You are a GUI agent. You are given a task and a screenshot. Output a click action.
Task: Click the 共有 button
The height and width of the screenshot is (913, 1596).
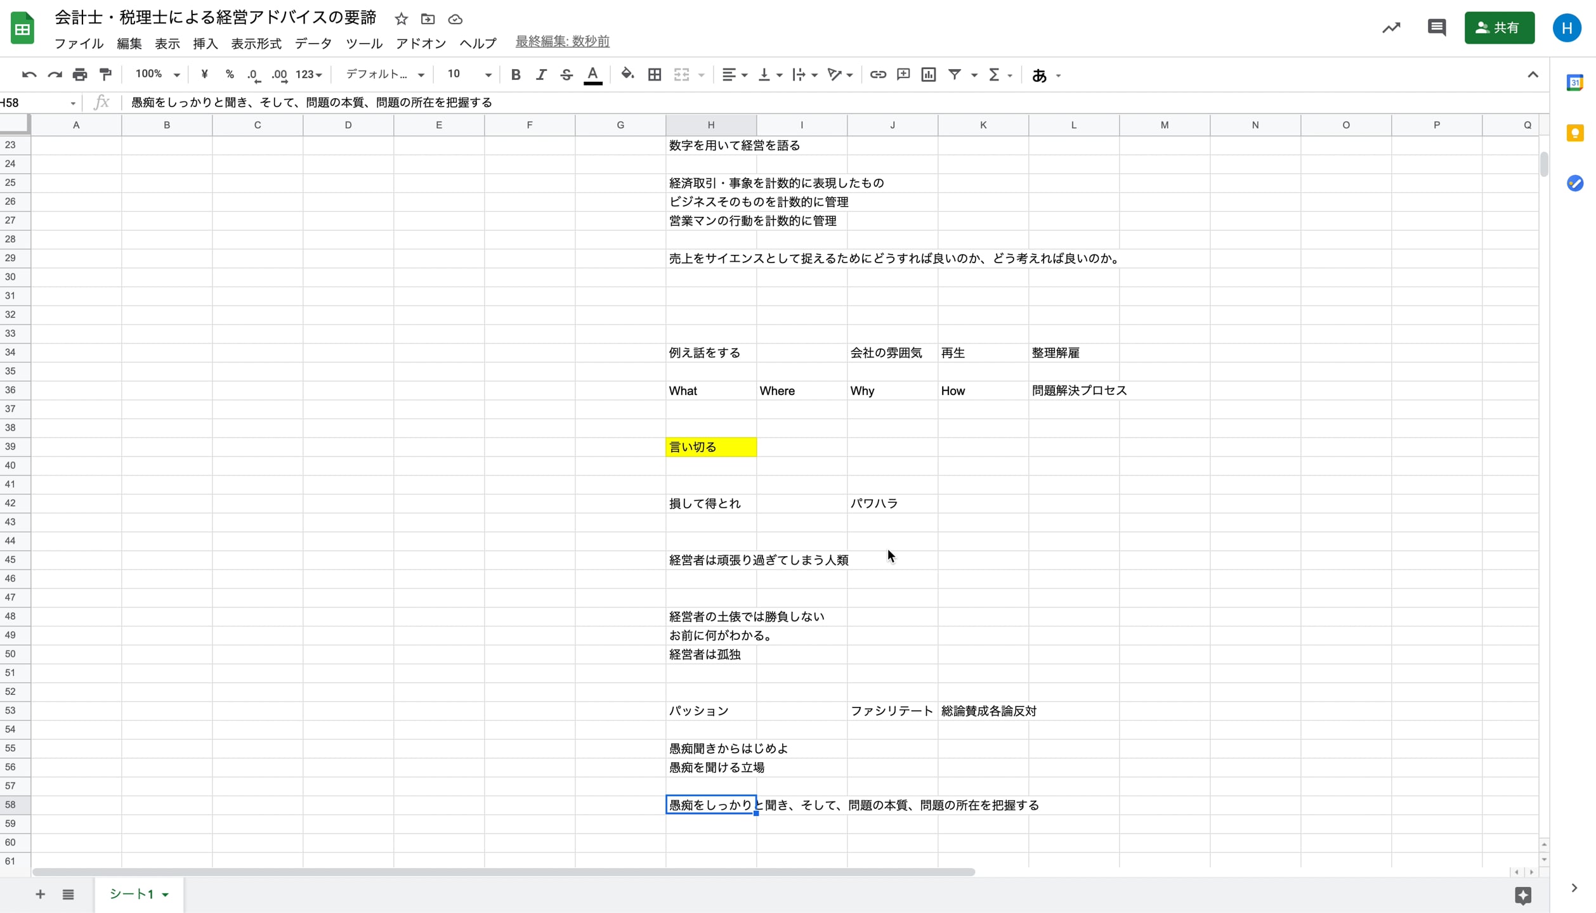(1500, 27)
